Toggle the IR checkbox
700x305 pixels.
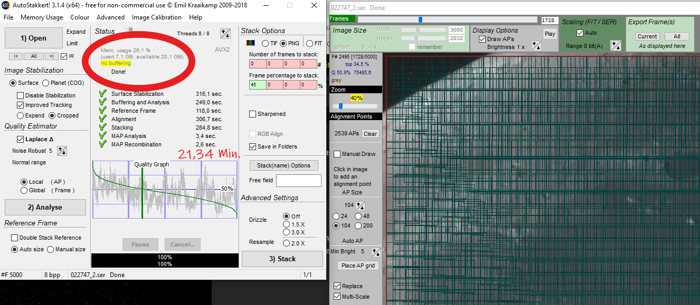click(64, 56)
